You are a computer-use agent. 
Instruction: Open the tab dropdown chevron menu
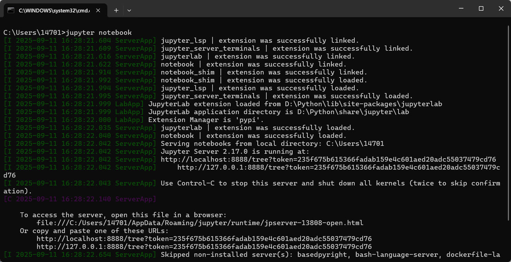[129, 10]
